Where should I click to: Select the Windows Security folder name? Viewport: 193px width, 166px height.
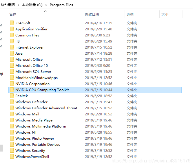click(x=30, y=150)
